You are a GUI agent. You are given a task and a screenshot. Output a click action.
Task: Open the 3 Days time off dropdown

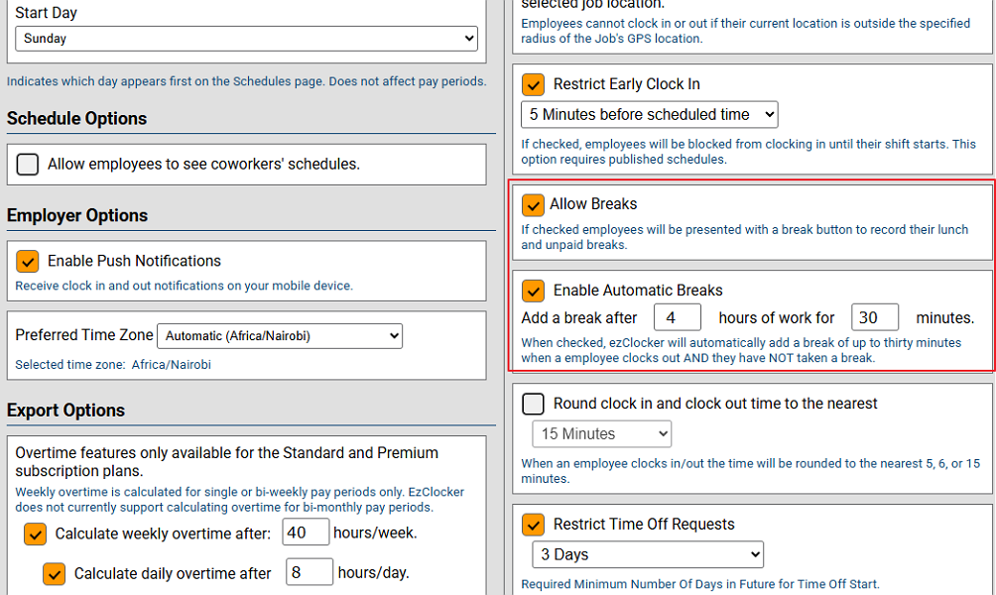[x=648, y=555]
